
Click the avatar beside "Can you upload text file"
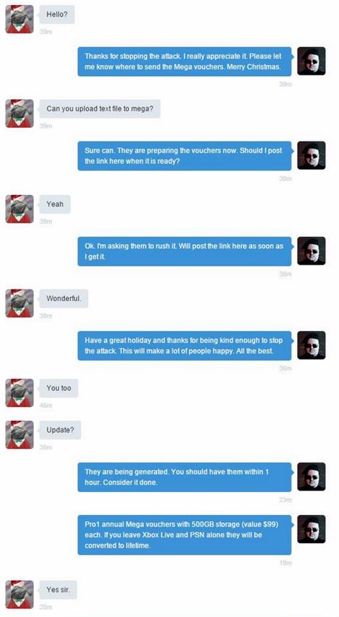coord(20,113)
